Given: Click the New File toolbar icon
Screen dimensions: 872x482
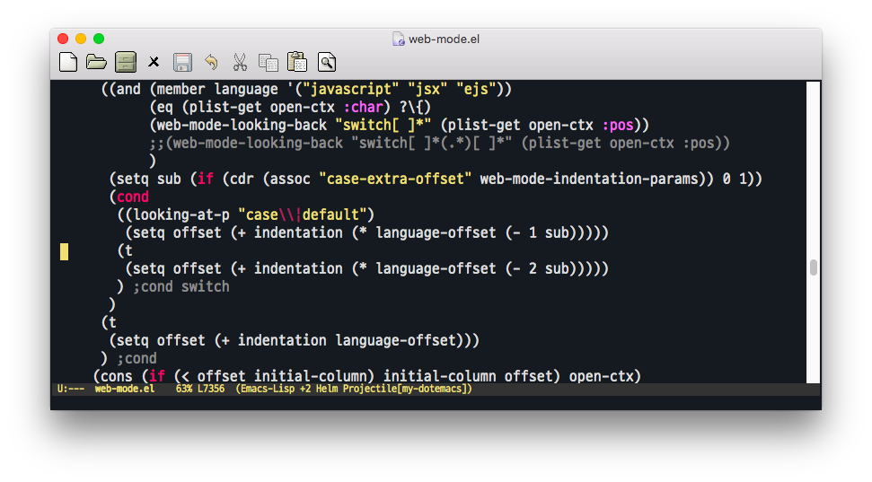Looking at the screenshot, I should click(68, 62).
